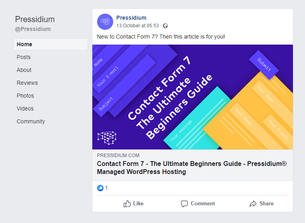Click the blue like reaction icon
Viewport: 305px width, 223px height.
pyautogui.click(x=100, y=188)
